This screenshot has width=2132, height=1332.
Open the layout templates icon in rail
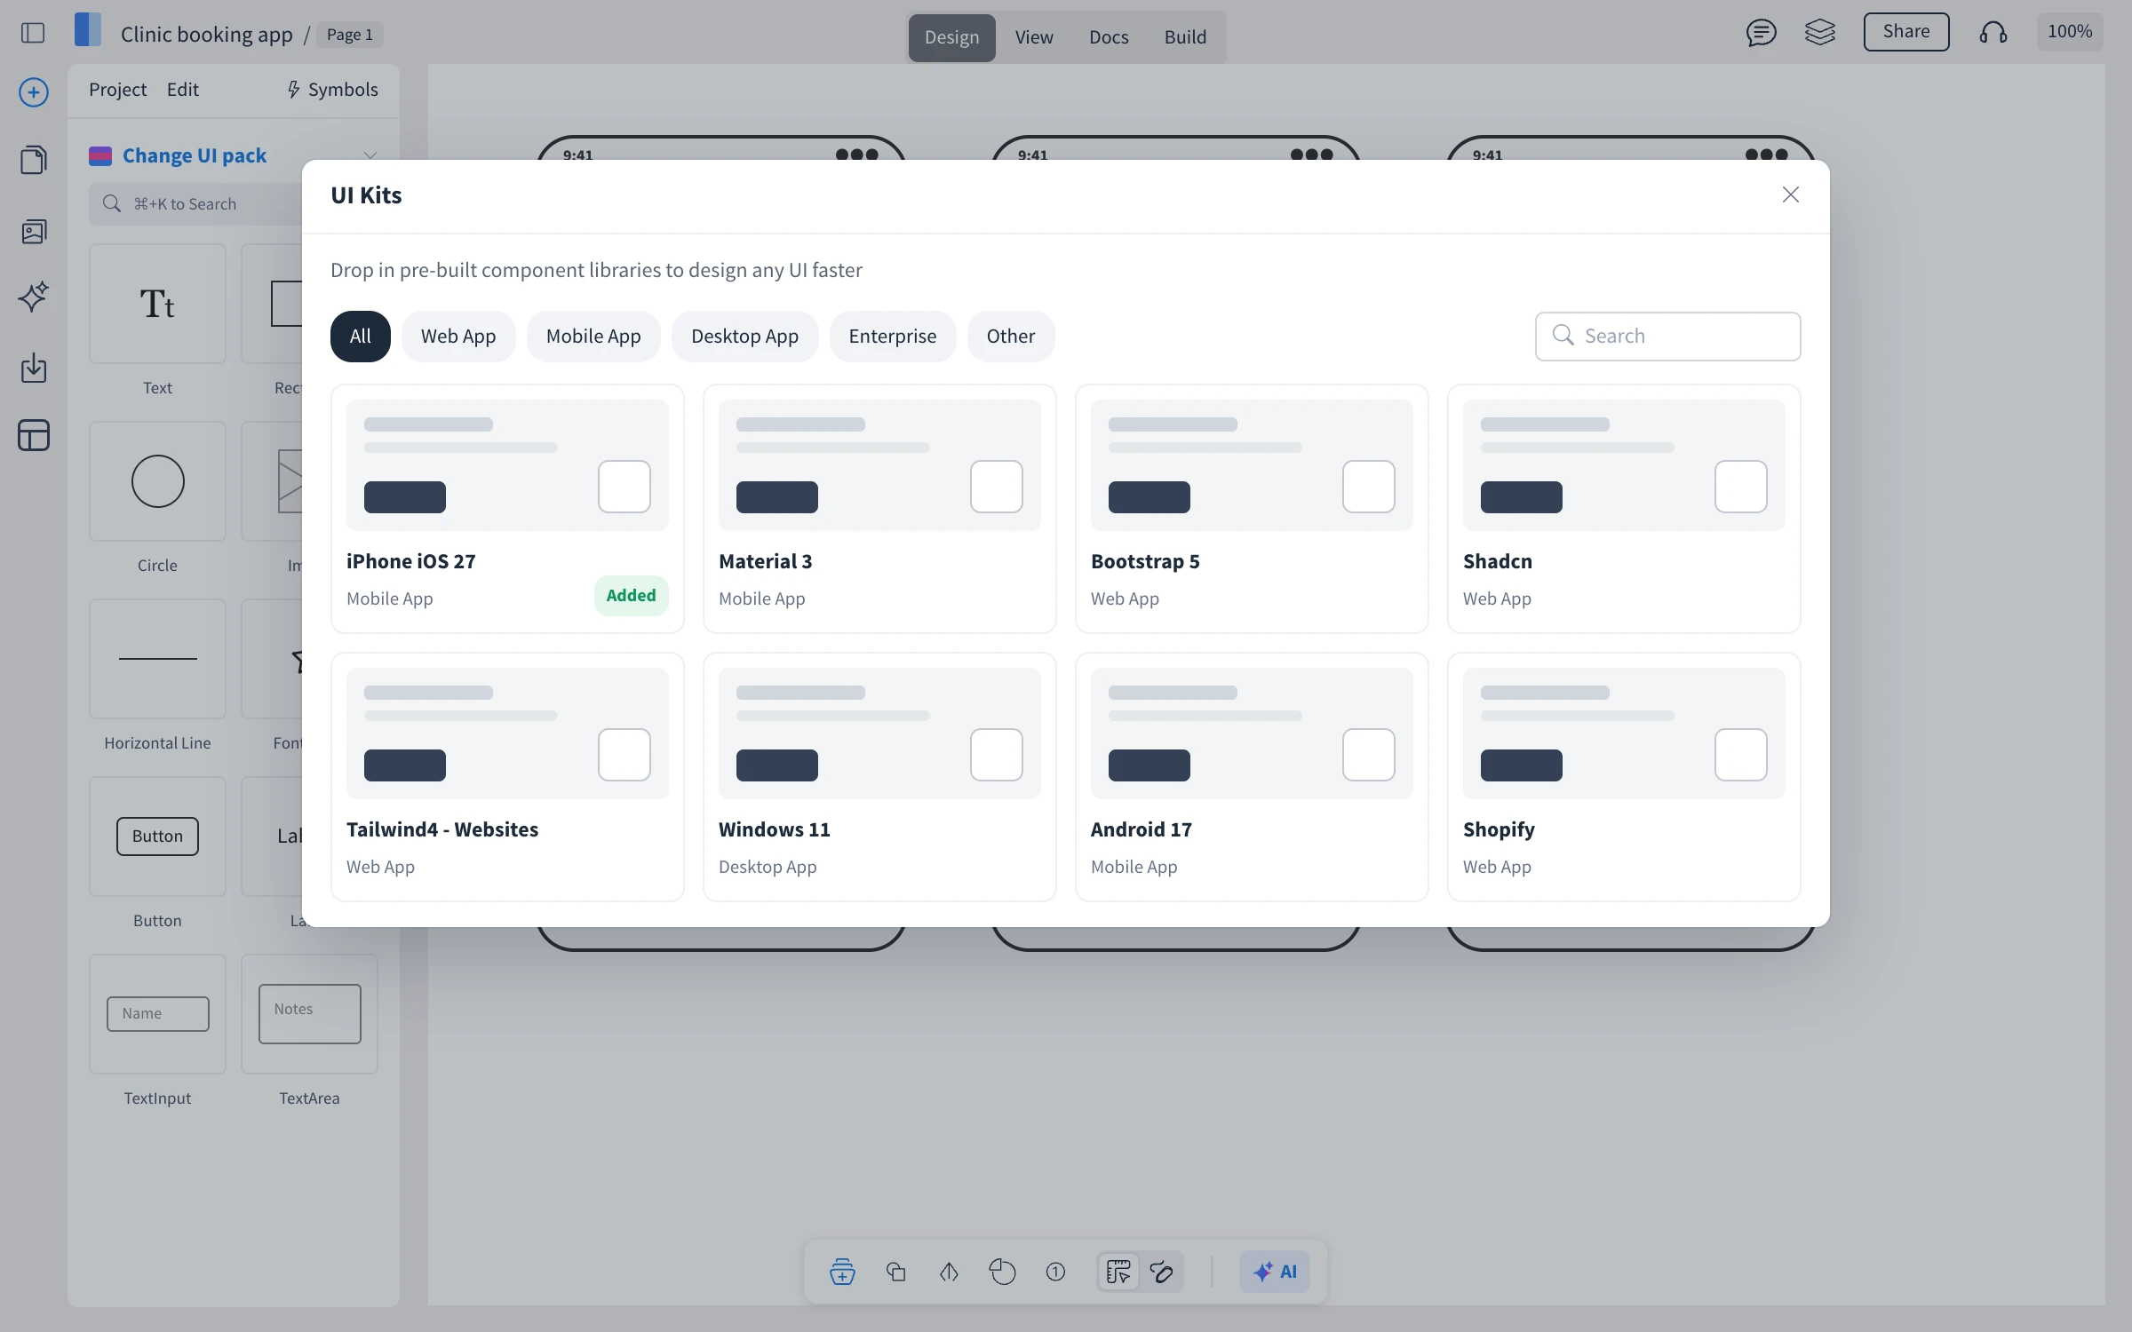34,435
